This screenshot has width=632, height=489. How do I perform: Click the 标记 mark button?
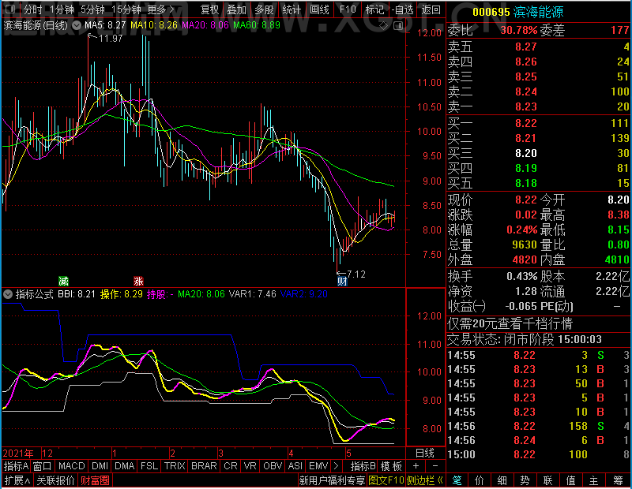tap(374, 9)
